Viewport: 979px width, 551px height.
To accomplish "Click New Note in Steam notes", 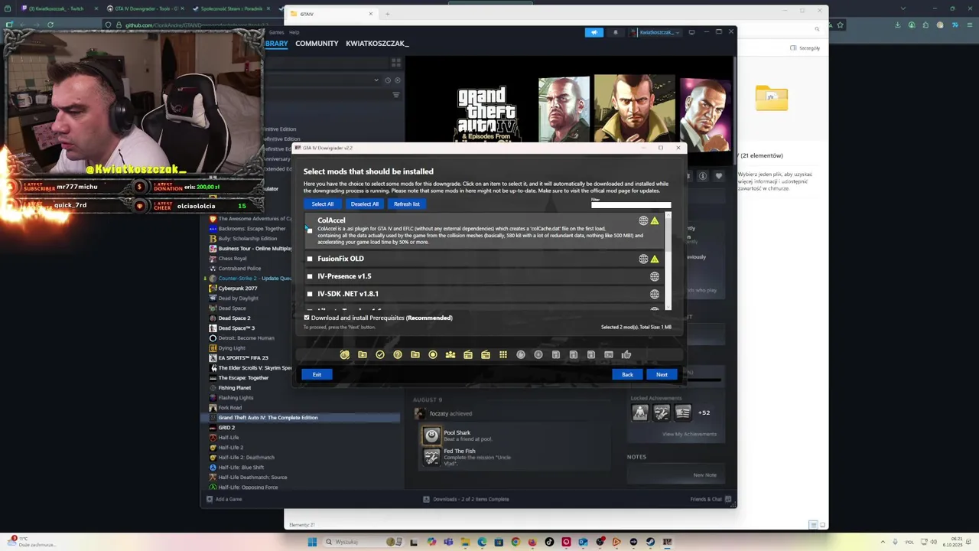I will [704, 475].
